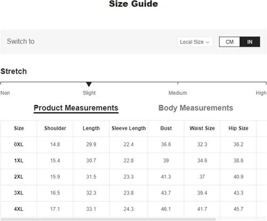
Task: Click waist size 39.4 for 3XL
Action: [202, 193]
